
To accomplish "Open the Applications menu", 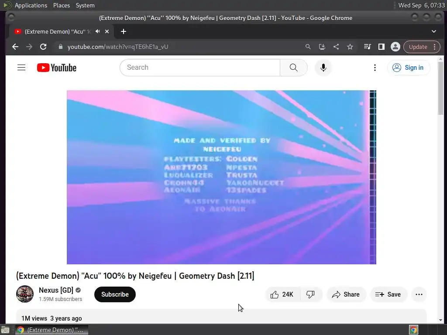I will [x=31, y=5].
